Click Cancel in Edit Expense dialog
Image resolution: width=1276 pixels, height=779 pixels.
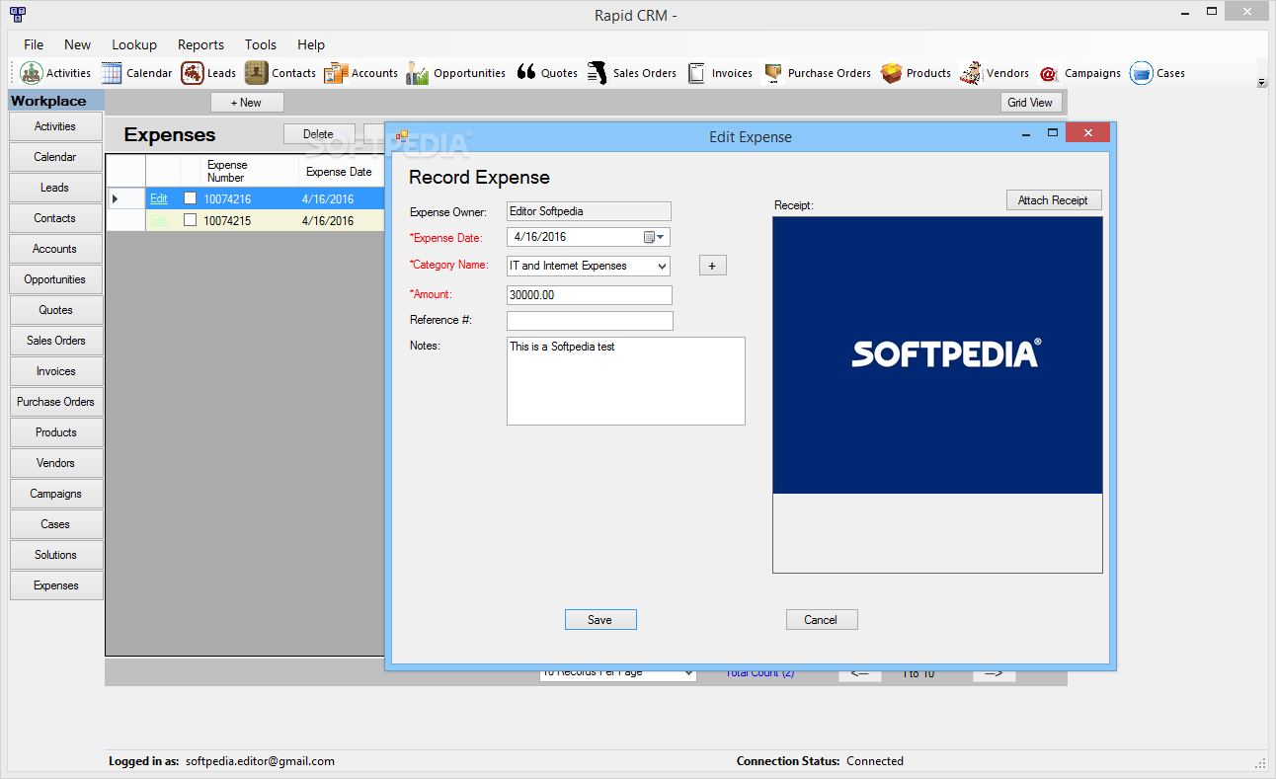pyautogui.click(x=822, y=620)
